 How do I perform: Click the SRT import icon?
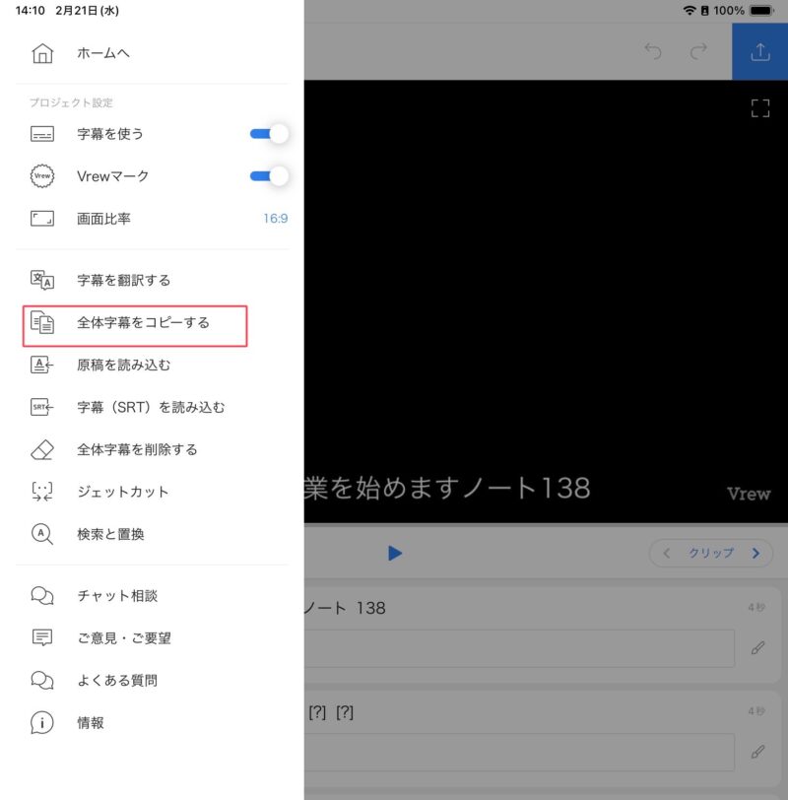coord(42,407)
